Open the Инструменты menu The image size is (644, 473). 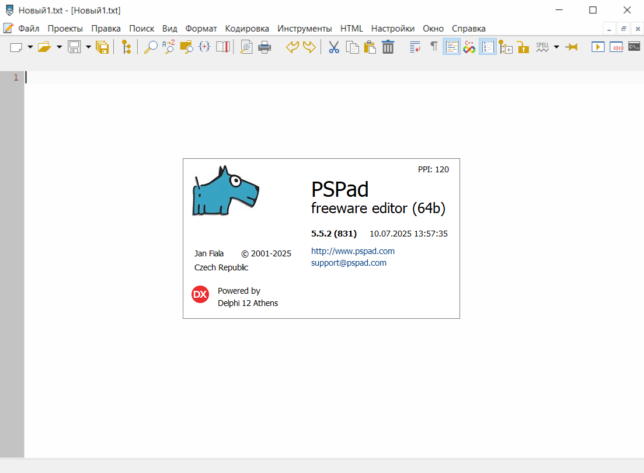point(304,29)
